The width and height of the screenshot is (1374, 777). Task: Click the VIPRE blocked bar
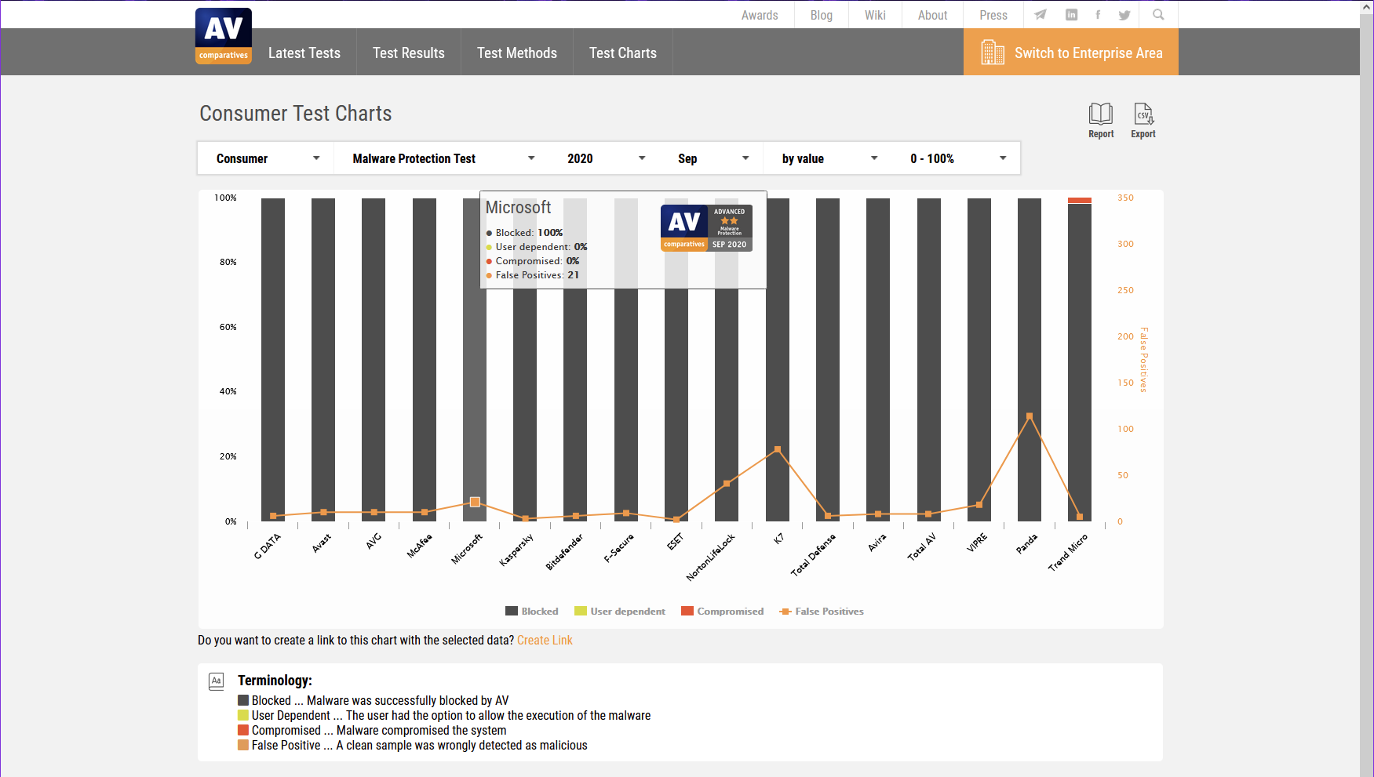pos(979,360)
